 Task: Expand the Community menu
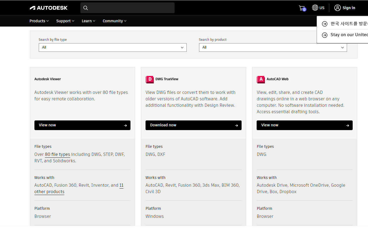tap(115, 21)
